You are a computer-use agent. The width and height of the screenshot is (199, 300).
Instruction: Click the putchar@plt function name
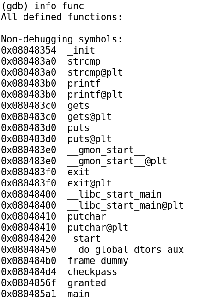coord(98,228)
